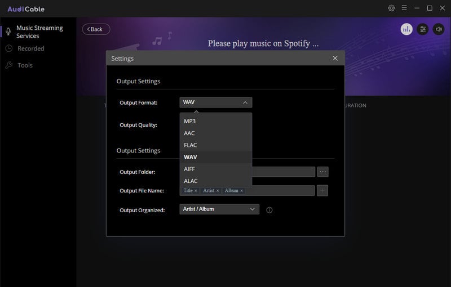The width and height of the screenshot is (451, 287).
Task: Select AAC from format list
Action: click(x=216, y=133)
